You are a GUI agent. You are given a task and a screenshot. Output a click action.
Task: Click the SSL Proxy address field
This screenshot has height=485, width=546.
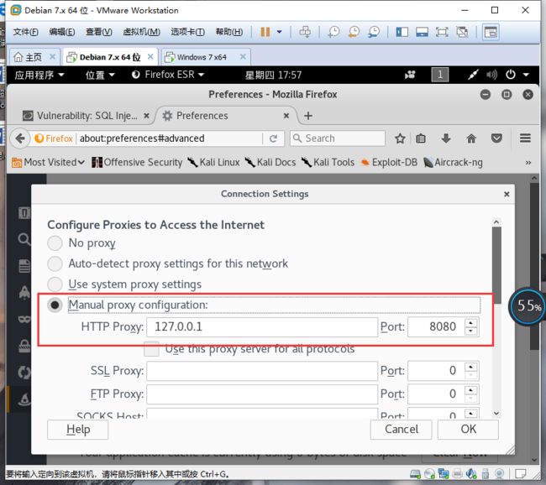point(262,371)
